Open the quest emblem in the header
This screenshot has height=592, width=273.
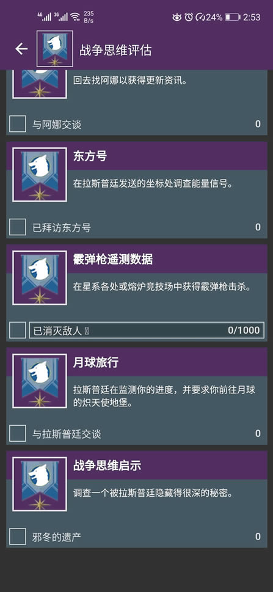pyautogui.click(x=54, y=49)
